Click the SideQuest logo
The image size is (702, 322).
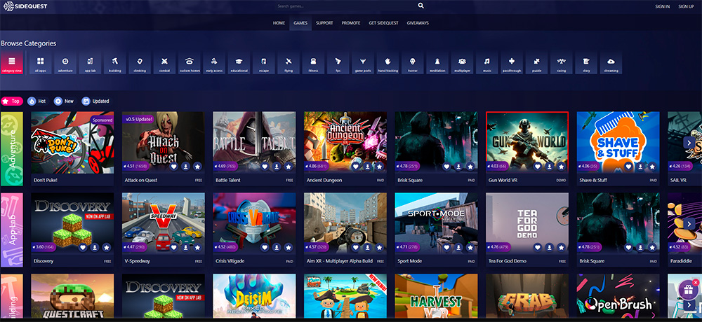[x=25, y=6]
